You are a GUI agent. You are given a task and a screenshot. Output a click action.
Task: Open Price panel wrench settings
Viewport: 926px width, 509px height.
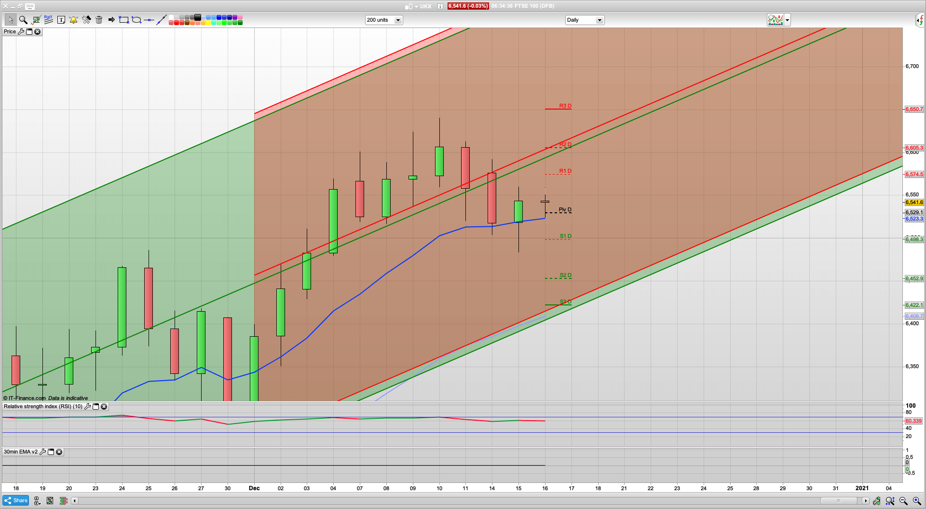21,32
